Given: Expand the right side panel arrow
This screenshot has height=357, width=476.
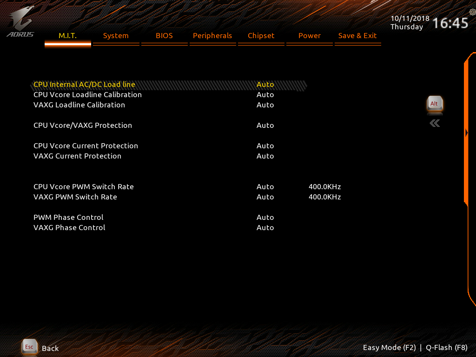Looking at the screenshot, I should point(467,132).
